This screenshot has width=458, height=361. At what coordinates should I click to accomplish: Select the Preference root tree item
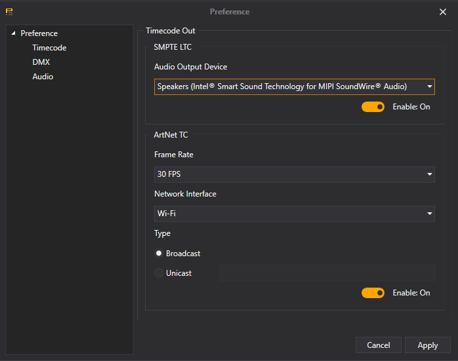[x=39, y=33]
